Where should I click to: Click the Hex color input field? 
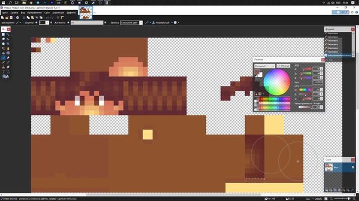pos(317,82)
